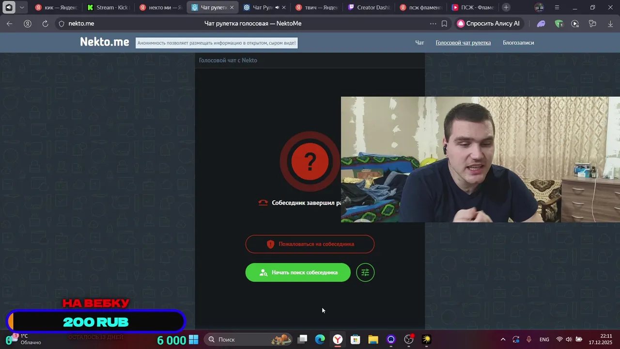Report the interlocutor with the red outlined button

click(x=310, y=244)
